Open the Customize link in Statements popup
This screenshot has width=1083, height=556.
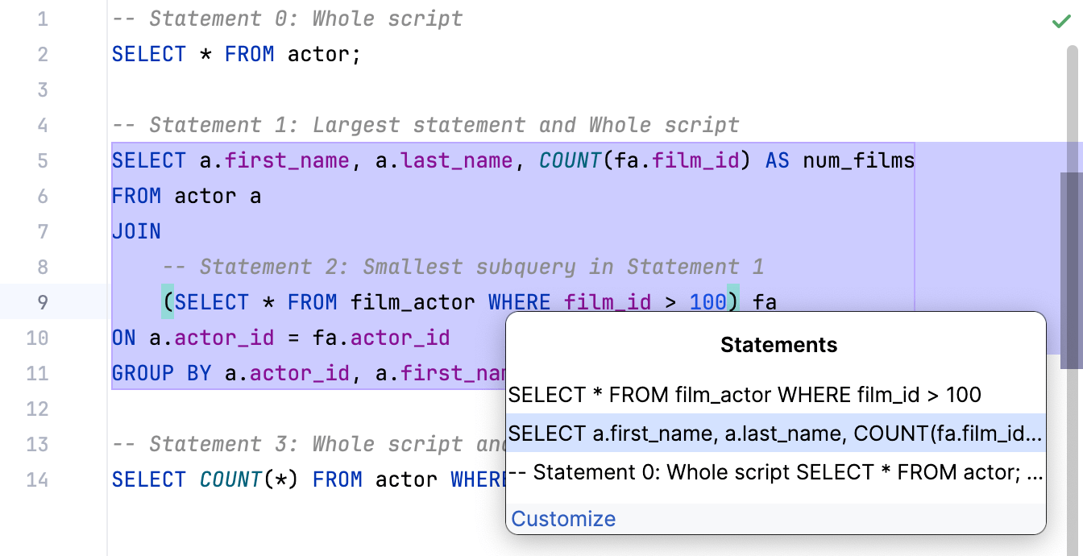tap(563, 519)
